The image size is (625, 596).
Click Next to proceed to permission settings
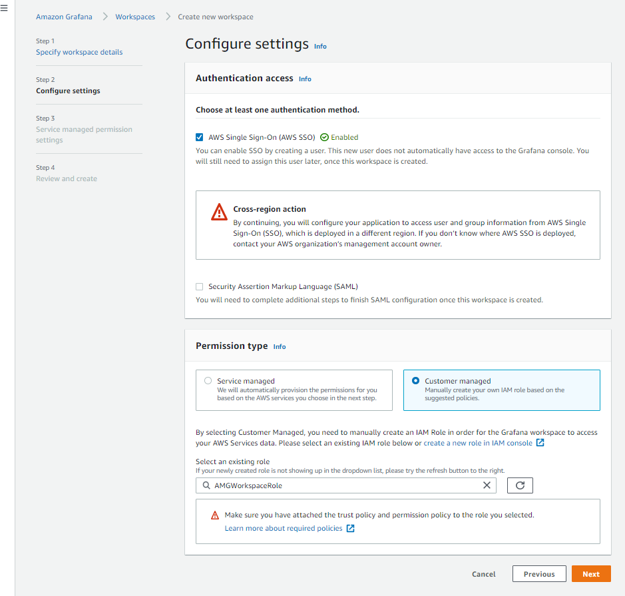pos(590,573)
